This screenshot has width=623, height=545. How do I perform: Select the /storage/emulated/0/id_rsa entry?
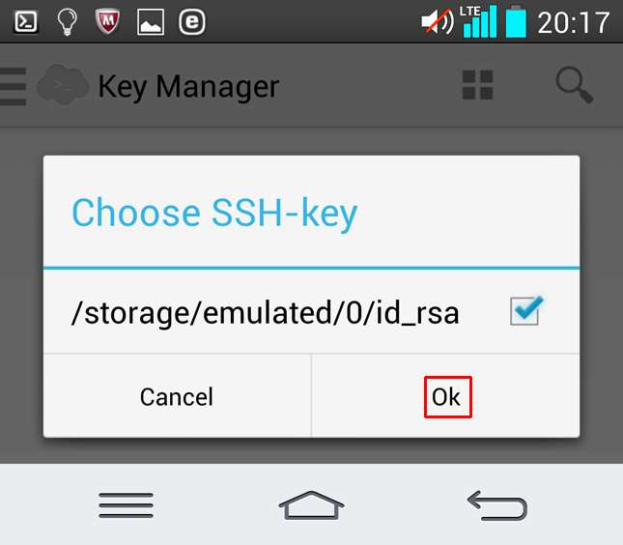pyautogui.click(x=266, y=313)
